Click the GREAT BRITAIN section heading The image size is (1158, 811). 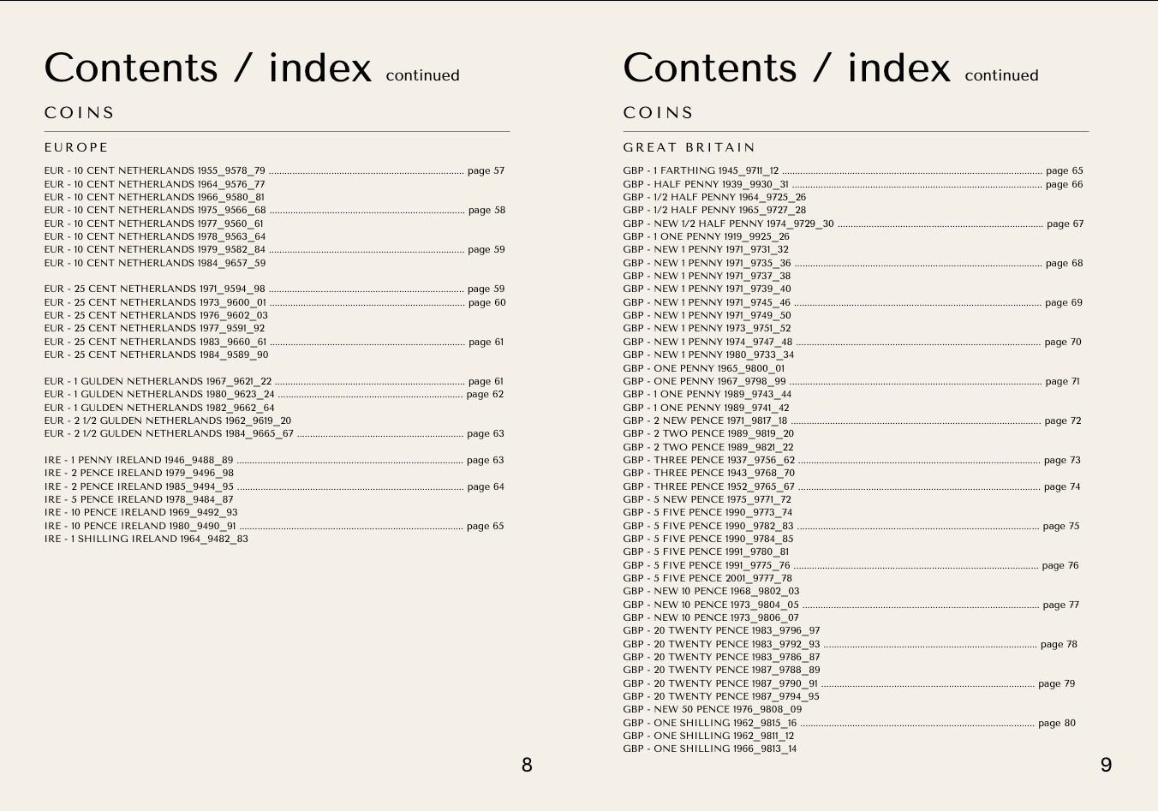tap(689, 147)
